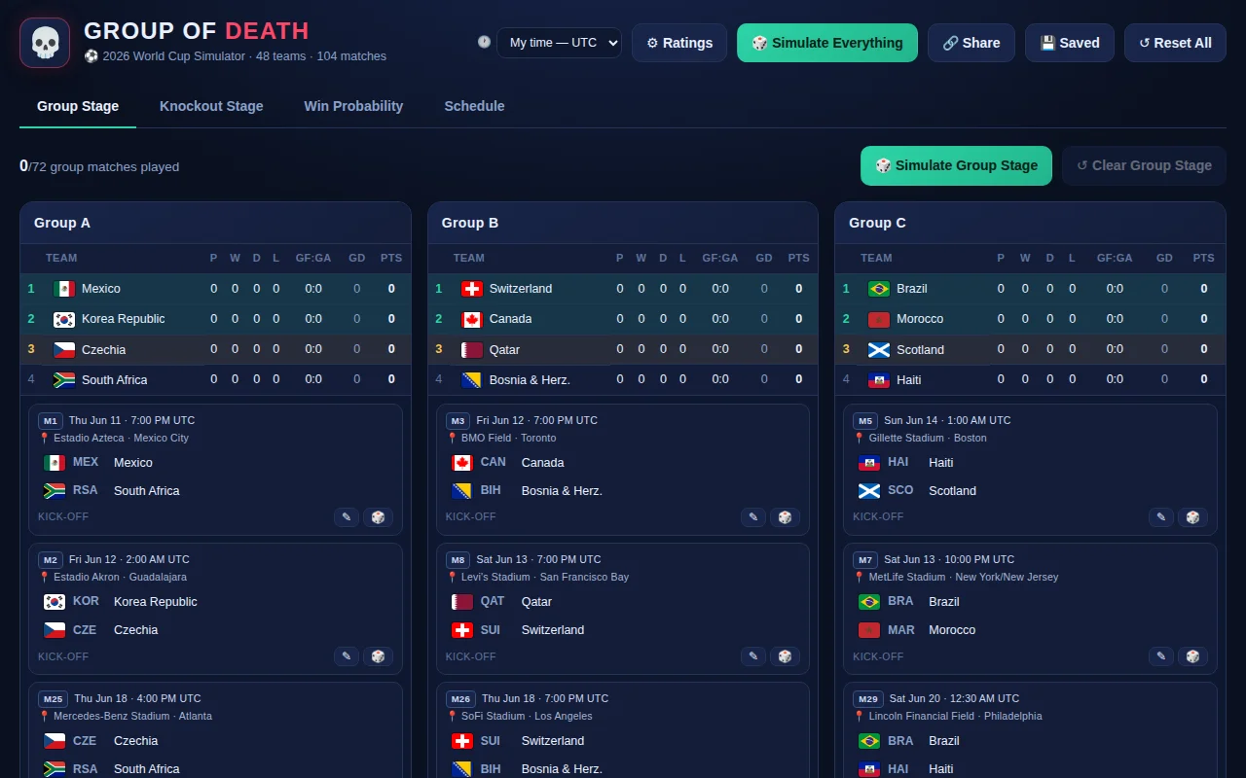Simulate match M5 with dice icon

click(x=1193, y=517)
